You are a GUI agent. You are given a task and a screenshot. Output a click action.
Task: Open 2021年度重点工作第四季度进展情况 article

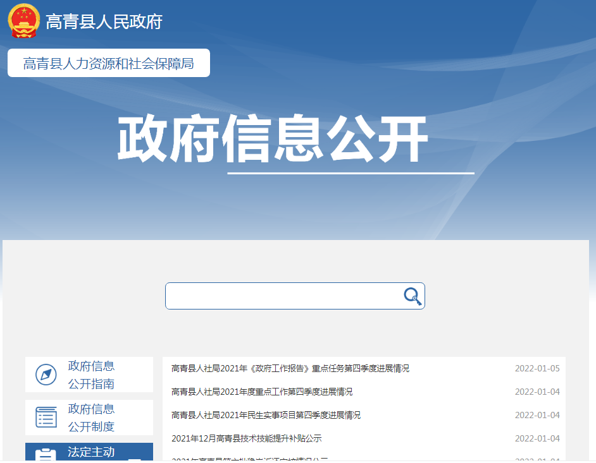[x=261, y=392]
